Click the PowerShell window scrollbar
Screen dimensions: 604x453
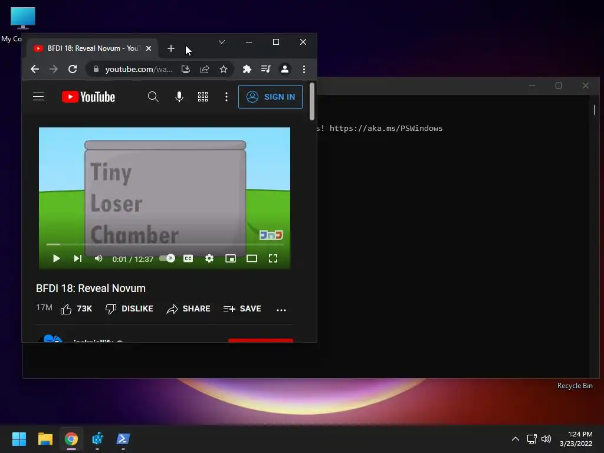[595, 110]
